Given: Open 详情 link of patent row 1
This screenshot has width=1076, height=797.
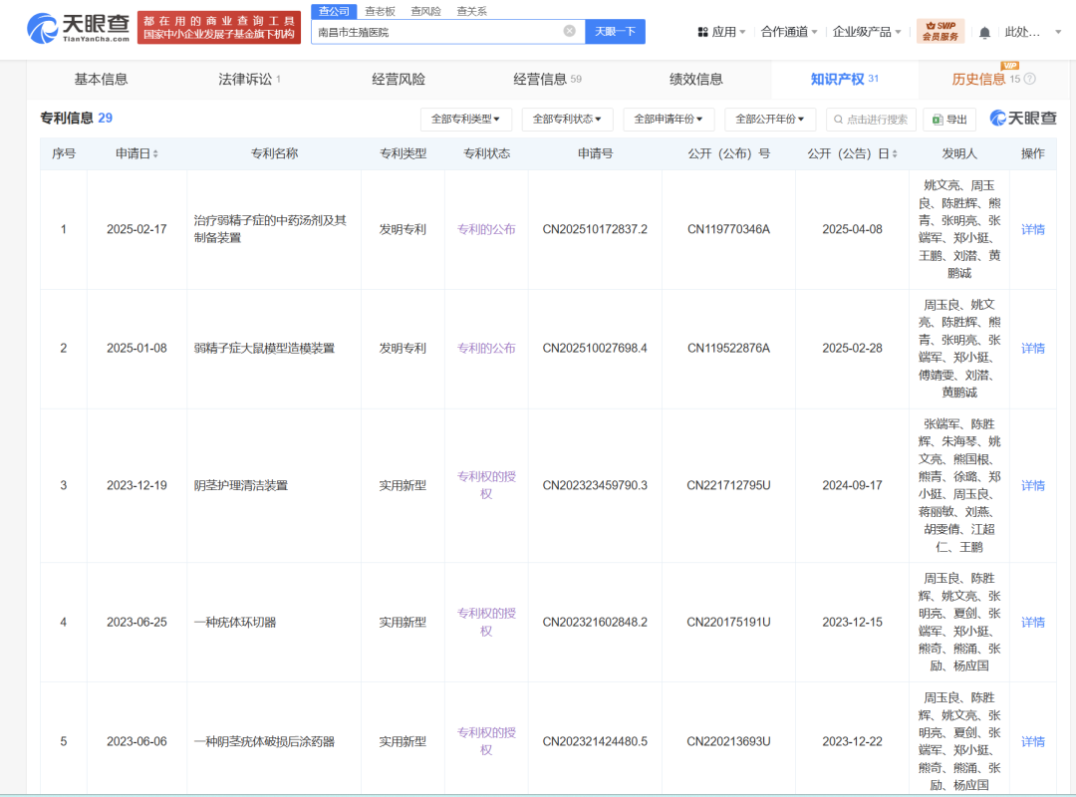Looking at the screenshot, I should pos(1033,229).
